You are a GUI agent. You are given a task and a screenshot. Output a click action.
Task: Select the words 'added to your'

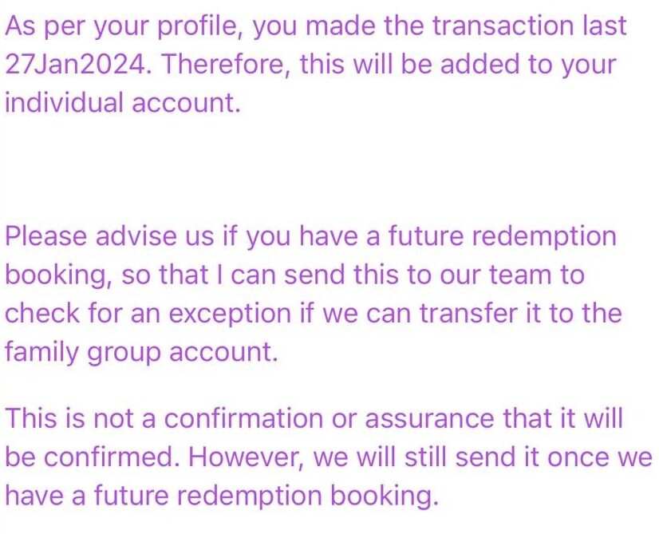[528, 65]
